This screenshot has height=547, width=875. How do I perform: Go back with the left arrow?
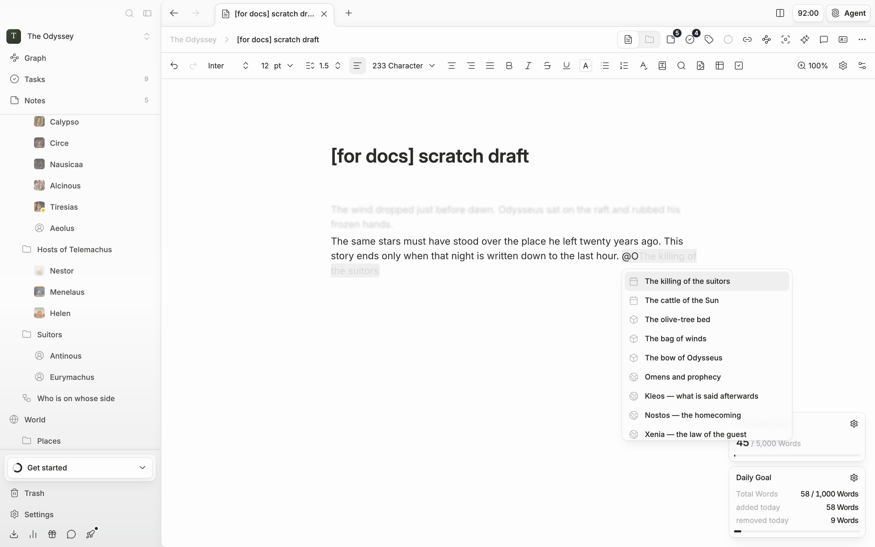[174, 13]
